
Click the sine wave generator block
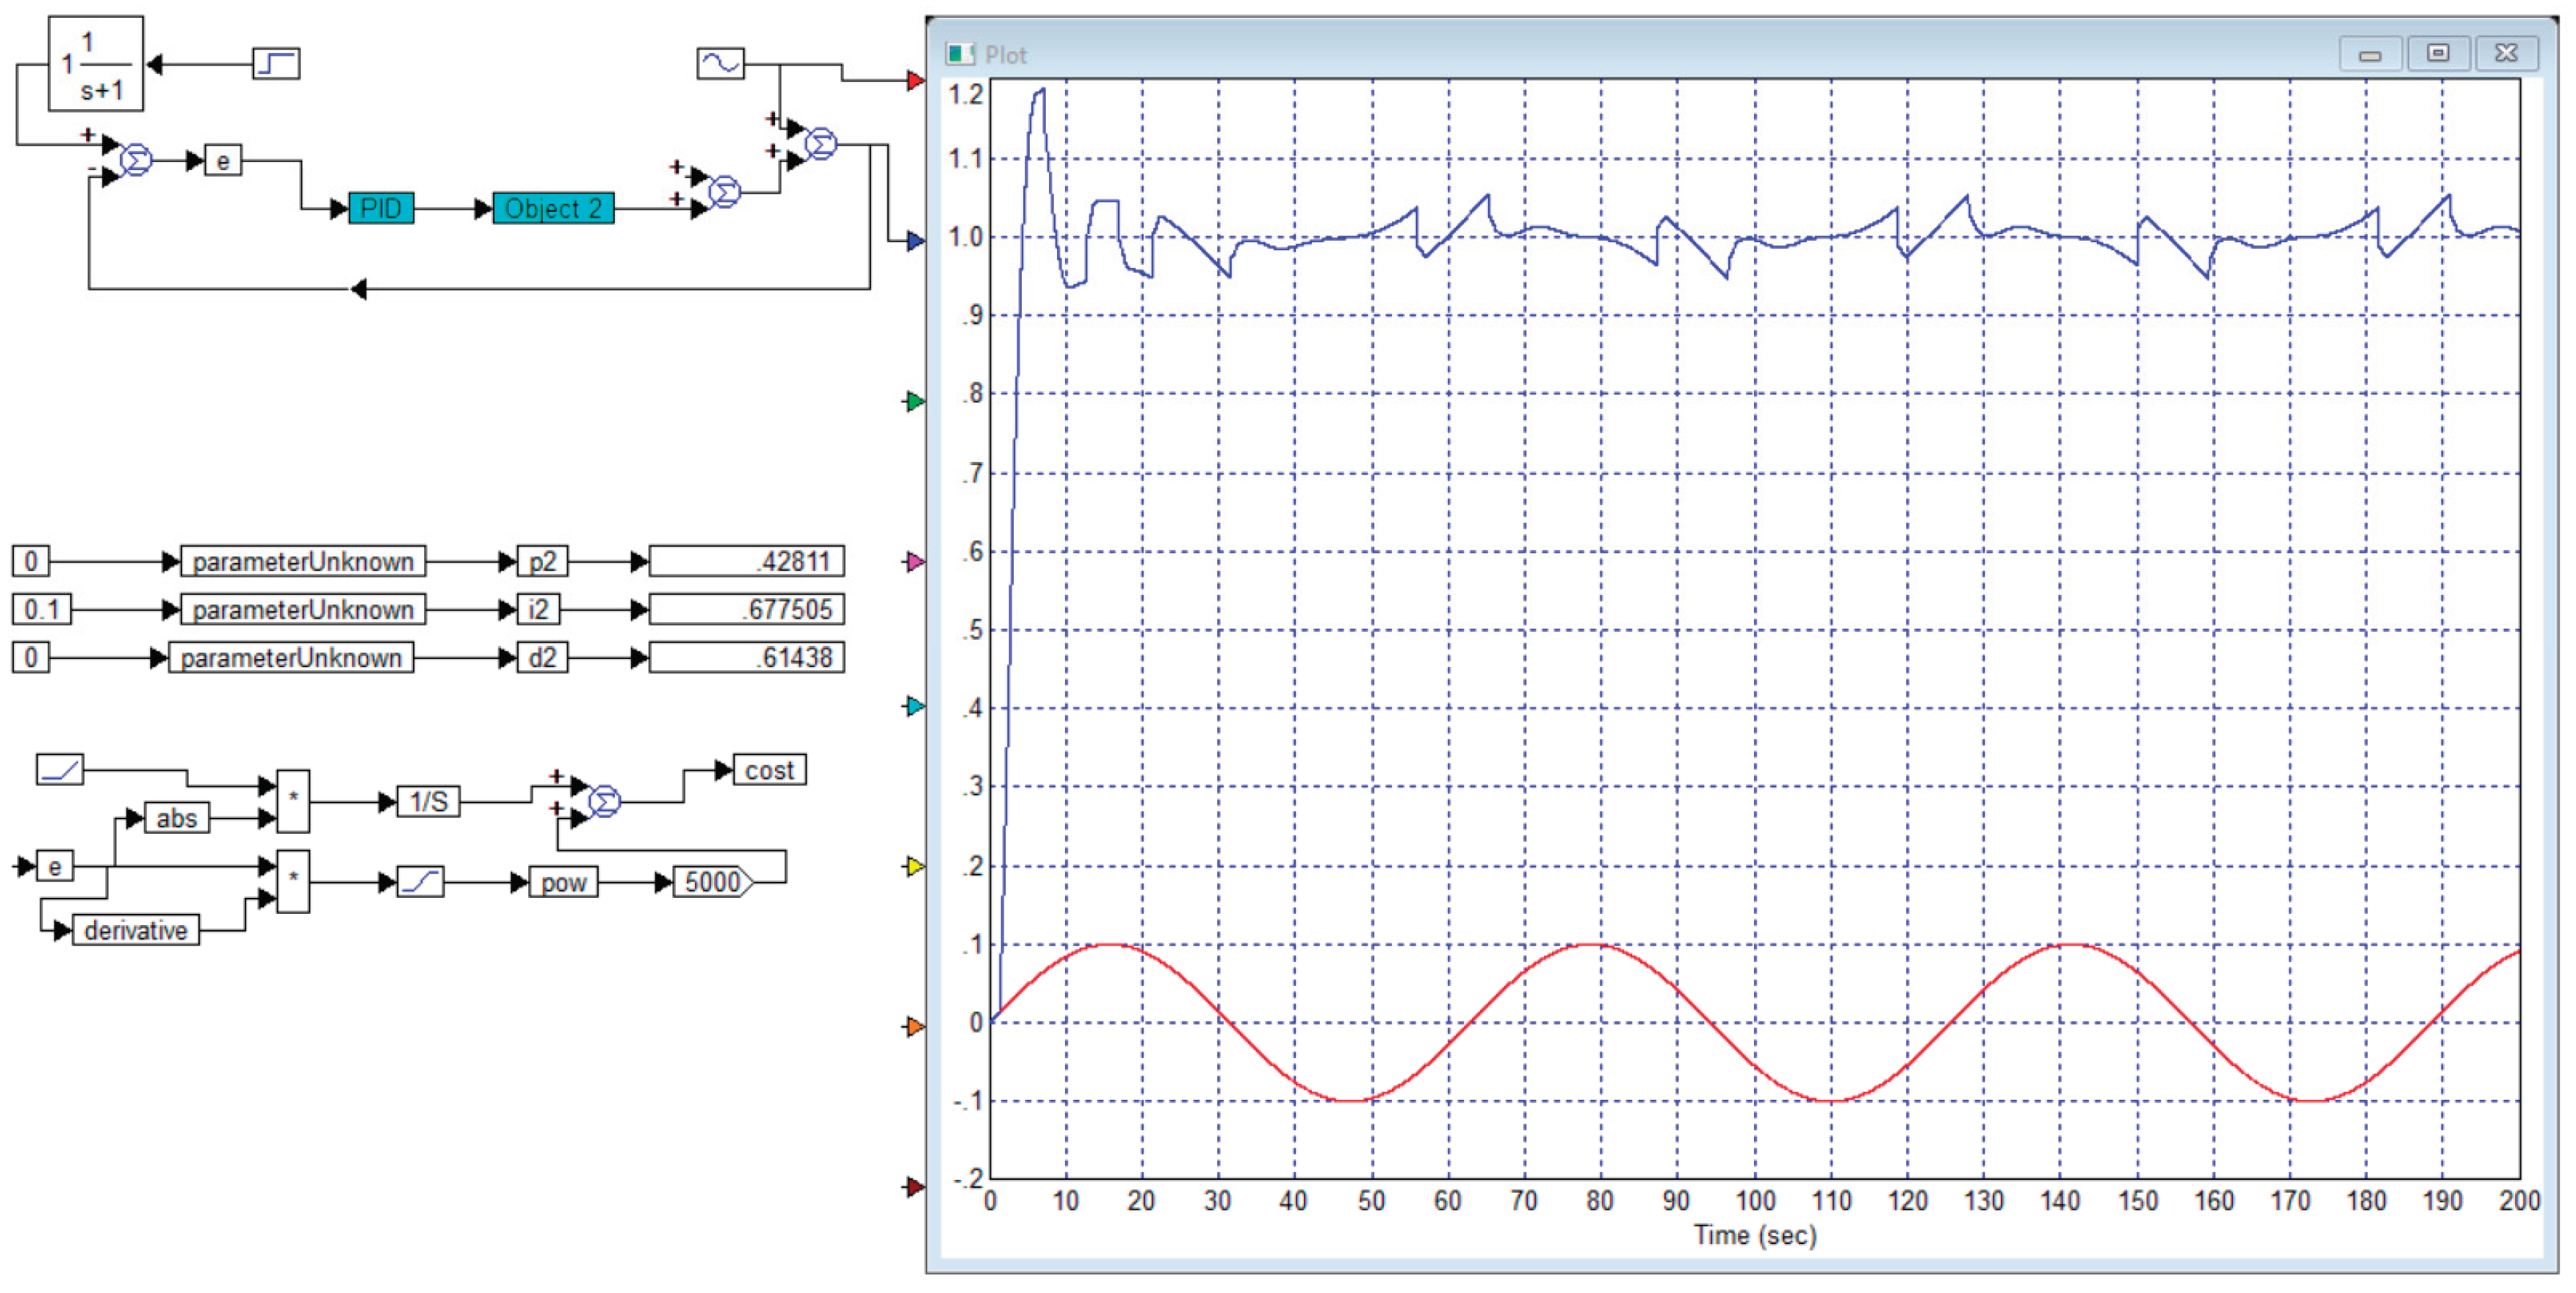pyautogui.click(x=720, y=64)
